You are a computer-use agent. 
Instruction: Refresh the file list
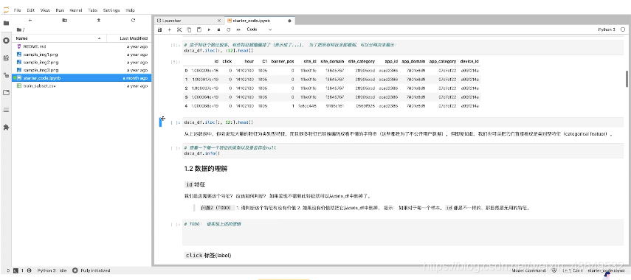[133, 20]
